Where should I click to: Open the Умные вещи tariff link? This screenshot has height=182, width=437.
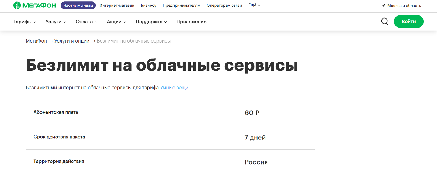click(174, 87)
